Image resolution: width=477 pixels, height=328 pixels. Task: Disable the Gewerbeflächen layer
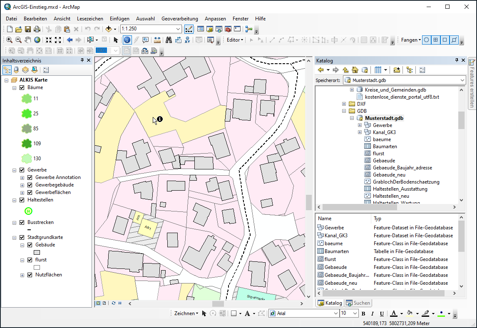(x=29, y=192)
